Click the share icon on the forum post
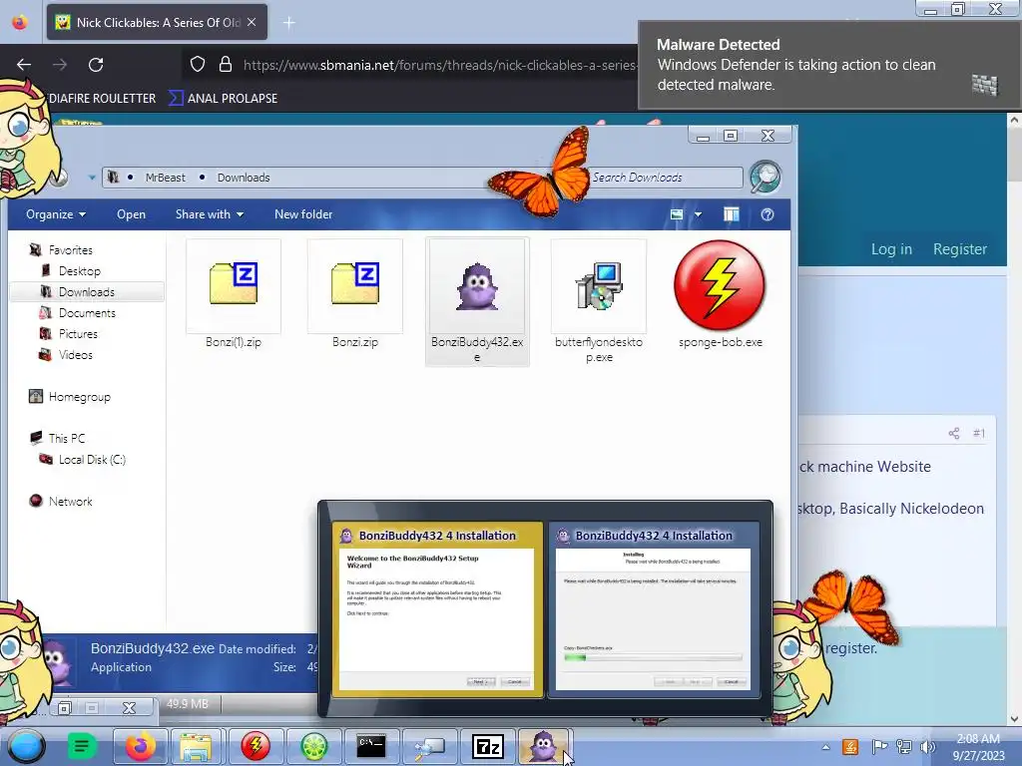The image size is (1022, 766). [954, 433]
